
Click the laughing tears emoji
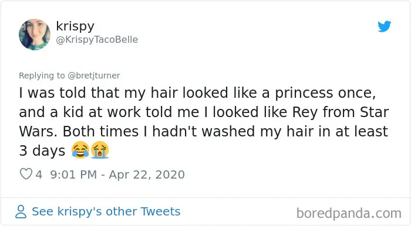(80, 150)
